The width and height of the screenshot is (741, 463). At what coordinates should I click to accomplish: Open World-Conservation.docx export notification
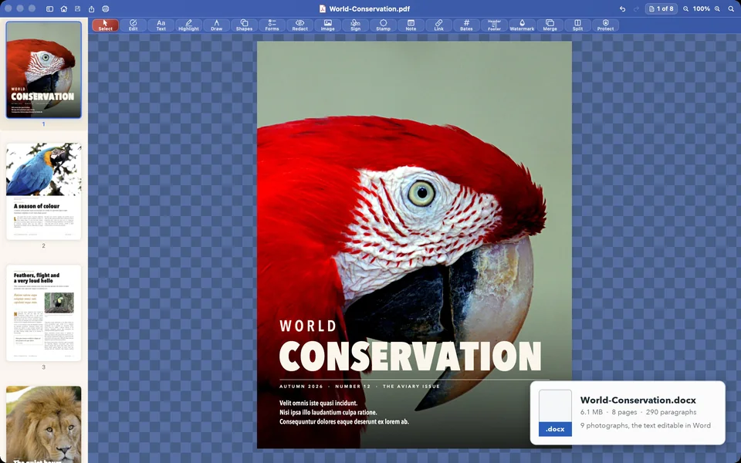tap(628, 412)
